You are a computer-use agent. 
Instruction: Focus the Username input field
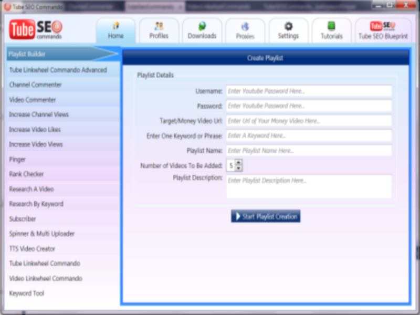tap(309, 91)
